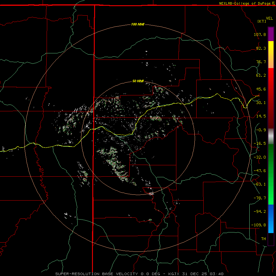Click the red segment of velocity color bar

coord(271,98)
